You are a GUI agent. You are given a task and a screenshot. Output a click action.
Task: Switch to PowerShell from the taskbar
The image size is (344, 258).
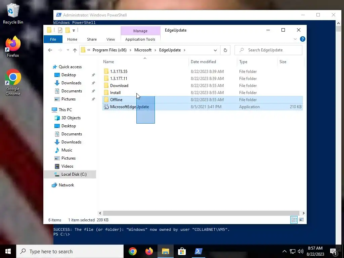click(198, 251)
